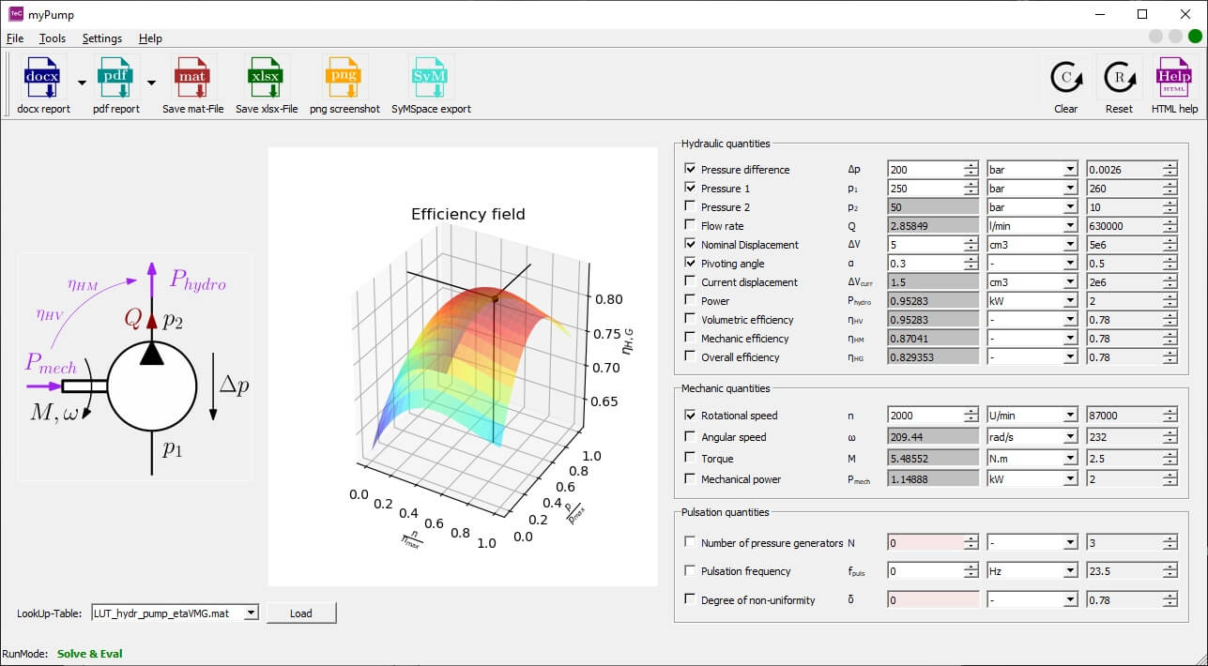Open the Tools menu
Screen dimensions: 1208x666
[53, 38]
